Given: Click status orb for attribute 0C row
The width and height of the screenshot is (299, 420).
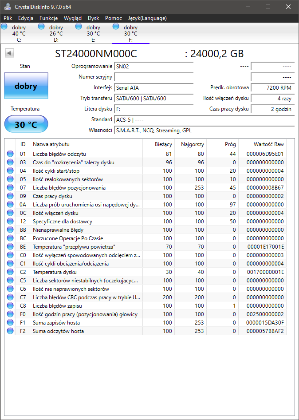Looking at the screenshot, I should pyautogui.click(x=10, y=213).
